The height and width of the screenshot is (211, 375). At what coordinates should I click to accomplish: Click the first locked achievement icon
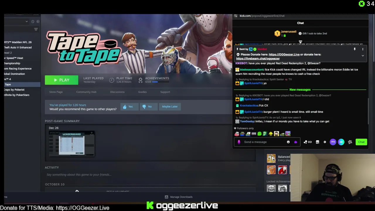(x=271, y=188)
